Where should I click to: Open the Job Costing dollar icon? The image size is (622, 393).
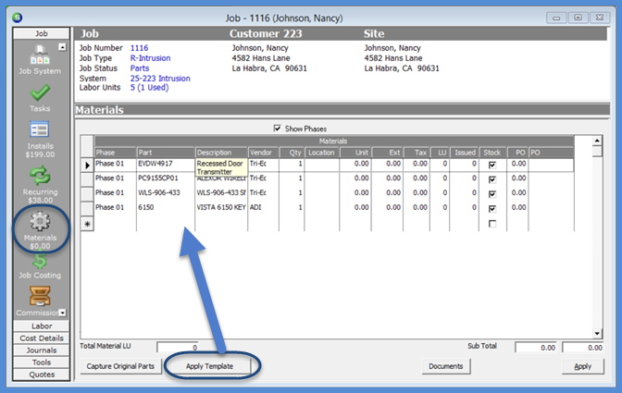pos(40,261)
